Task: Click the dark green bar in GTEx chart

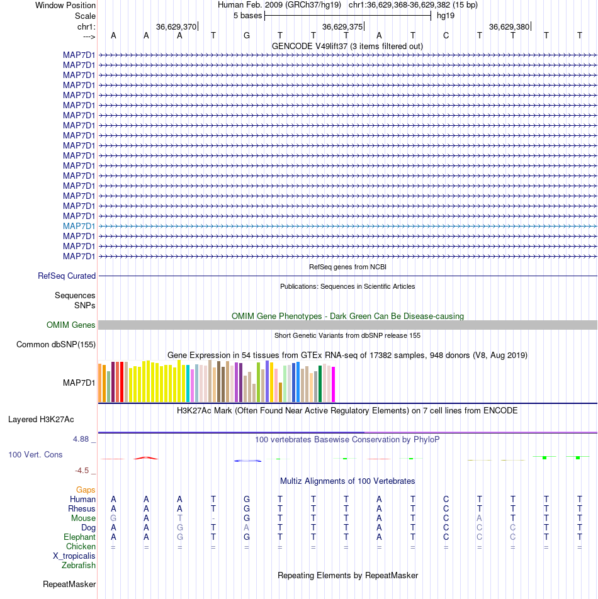Action: coord(320,384)
